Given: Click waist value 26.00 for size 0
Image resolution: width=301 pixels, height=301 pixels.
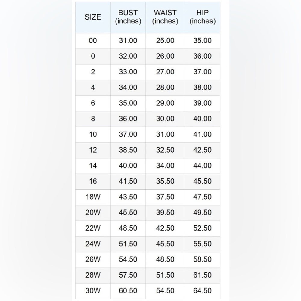Looking at the screenshot, I should (165, 56).
